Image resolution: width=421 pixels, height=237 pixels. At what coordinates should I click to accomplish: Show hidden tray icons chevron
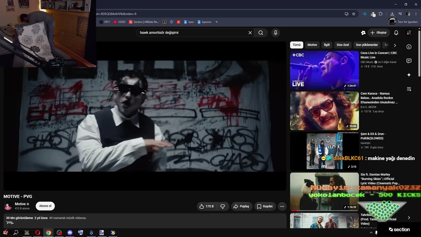click(371, 232)
